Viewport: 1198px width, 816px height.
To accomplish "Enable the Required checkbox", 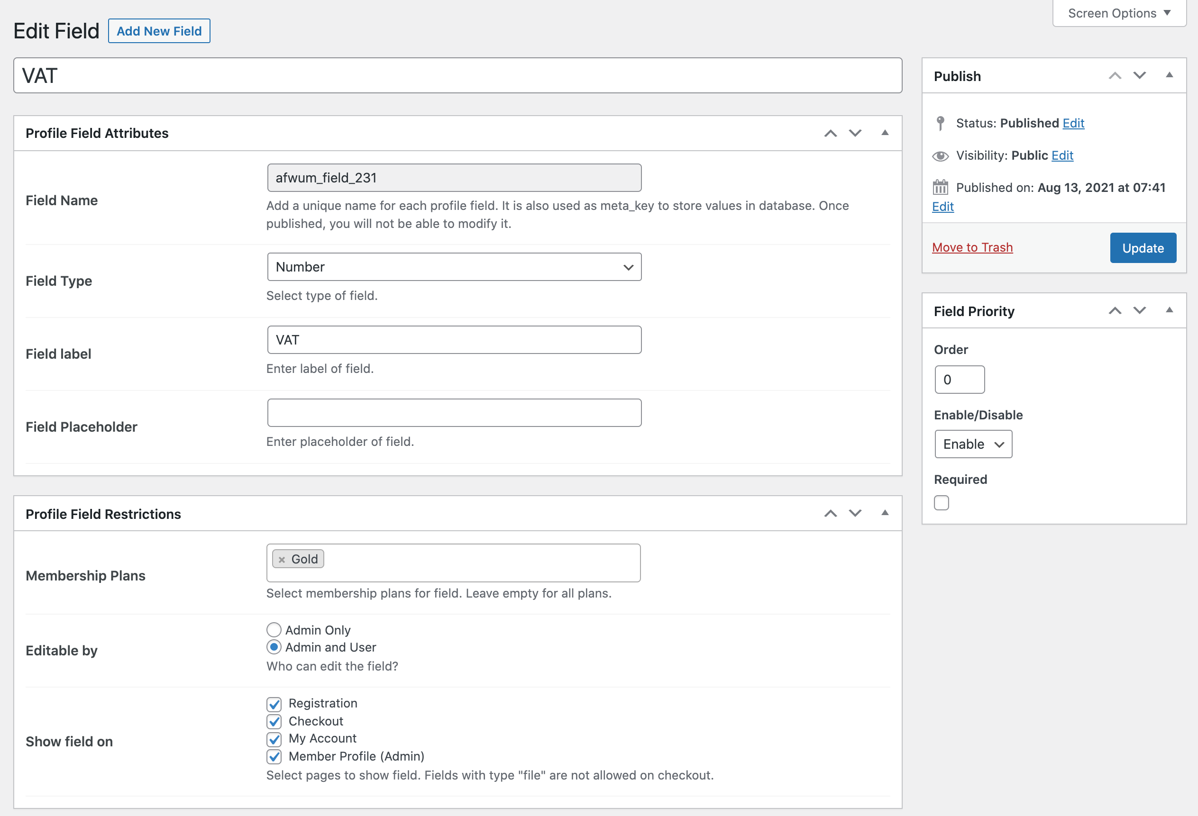I will [x=942, y=502].
